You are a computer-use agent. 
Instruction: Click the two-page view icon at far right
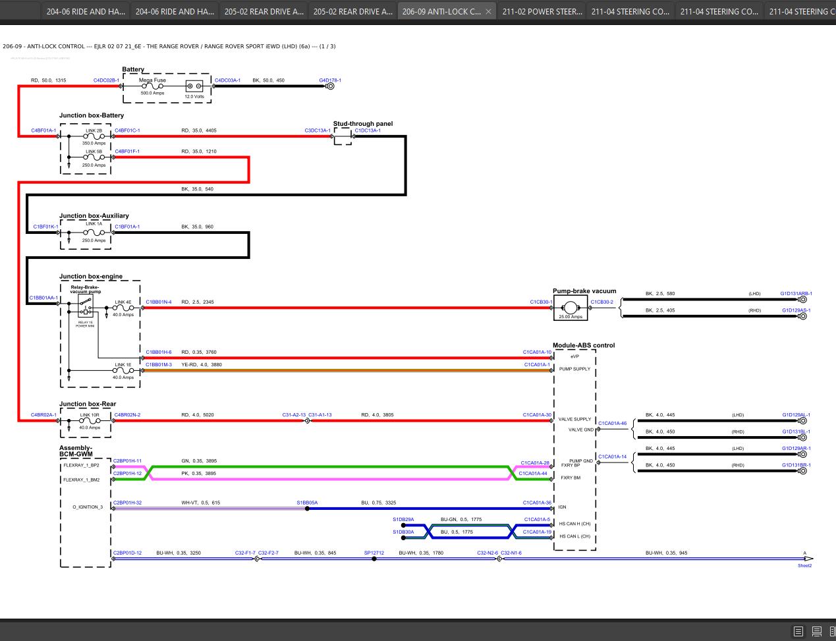[x=832, y=631]
